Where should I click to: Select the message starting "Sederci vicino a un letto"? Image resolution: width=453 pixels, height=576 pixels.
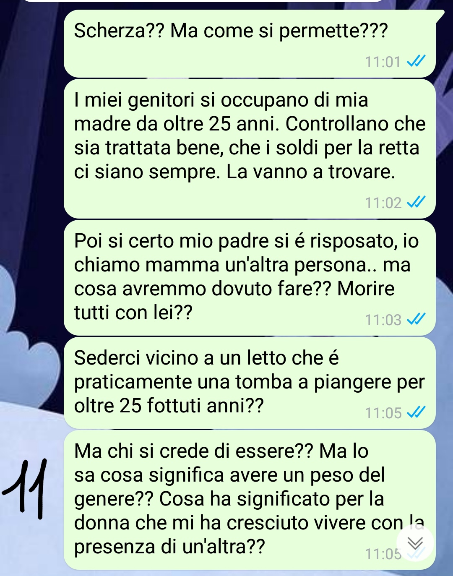tap(250, 383)
